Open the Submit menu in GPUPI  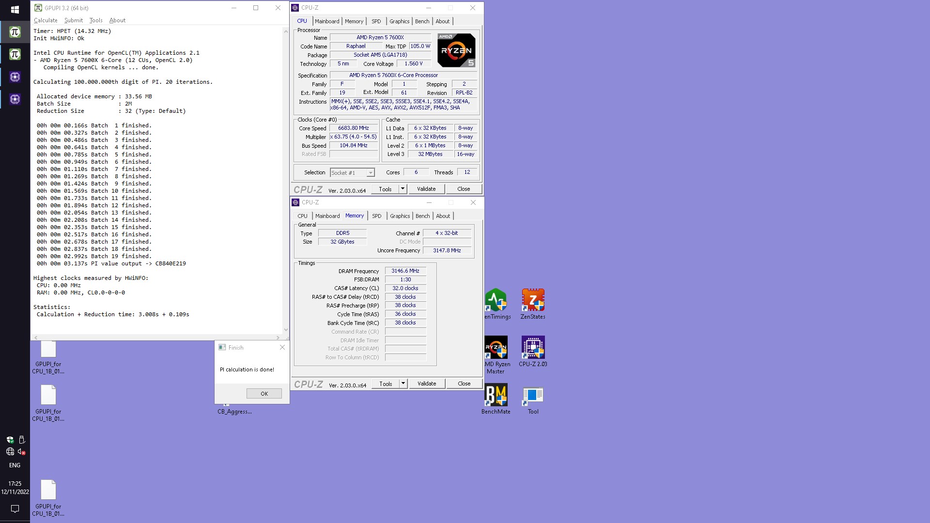pyautogui.click(x=74, y=20)
